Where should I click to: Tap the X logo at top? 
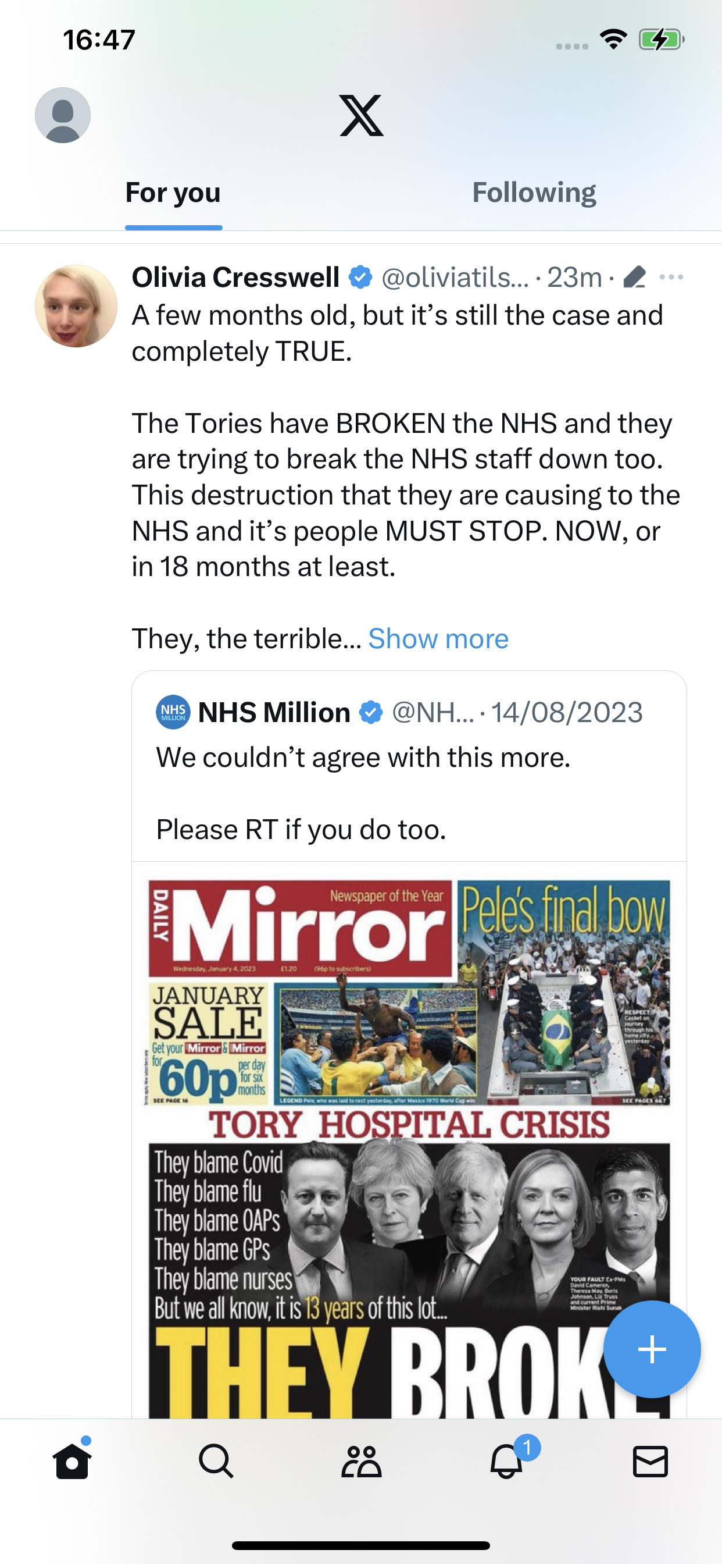[x=361, y=115]
